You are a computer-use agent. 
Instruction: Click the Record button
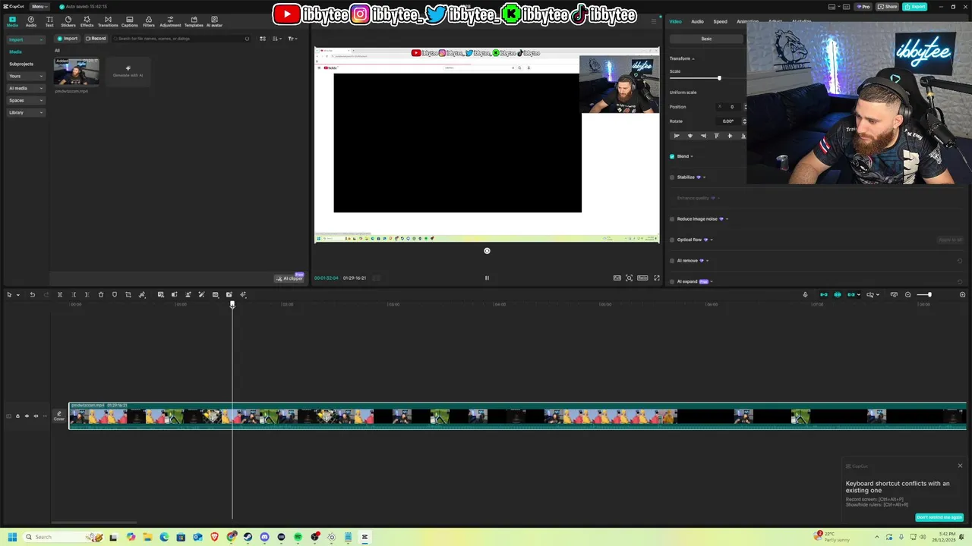tap(96, 39)
